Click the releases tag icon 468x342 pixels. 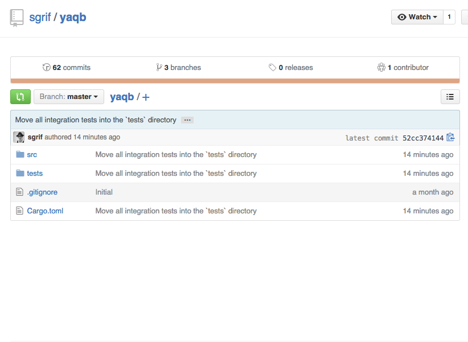272,68
